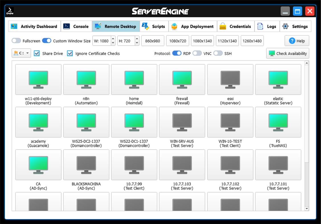This screenshot has height=224, width=321.
Task: Open the home (Heimdall) machine icon
Action: pos(134,79)
